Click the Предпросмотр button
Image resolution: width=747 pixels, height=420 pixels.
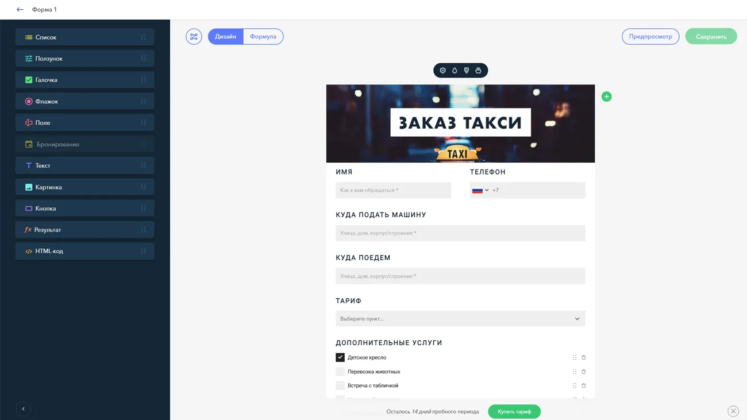point(650,37)
